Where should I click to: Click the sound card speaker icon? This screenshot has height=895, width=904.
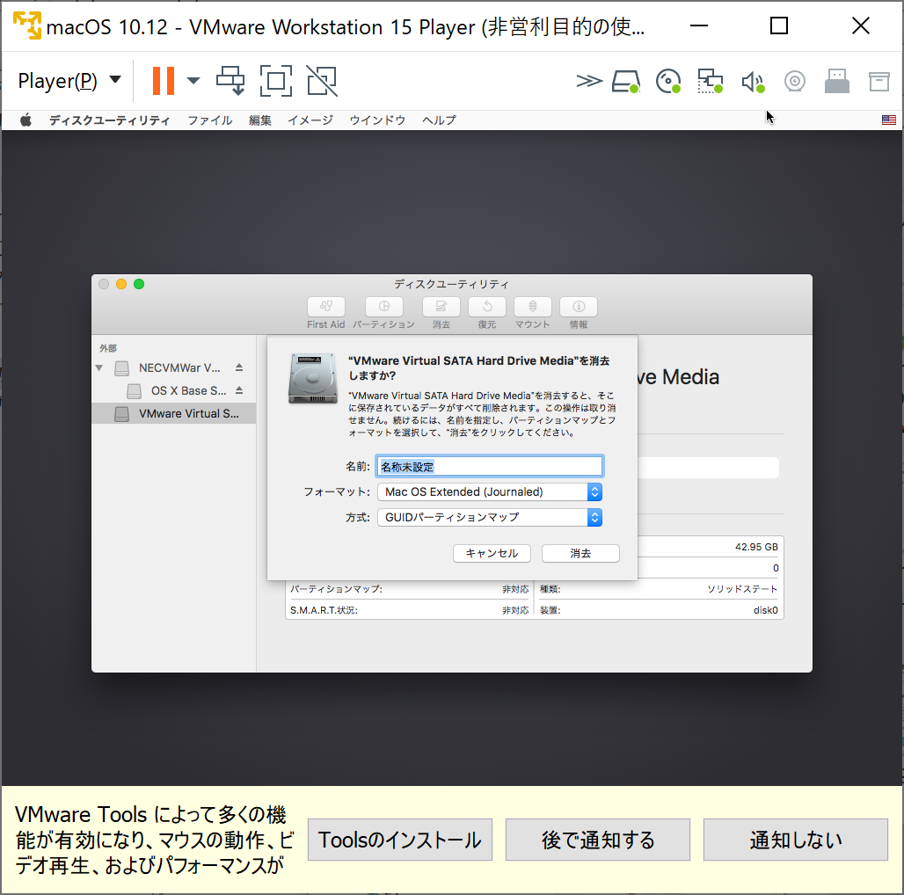click(753, 82)
